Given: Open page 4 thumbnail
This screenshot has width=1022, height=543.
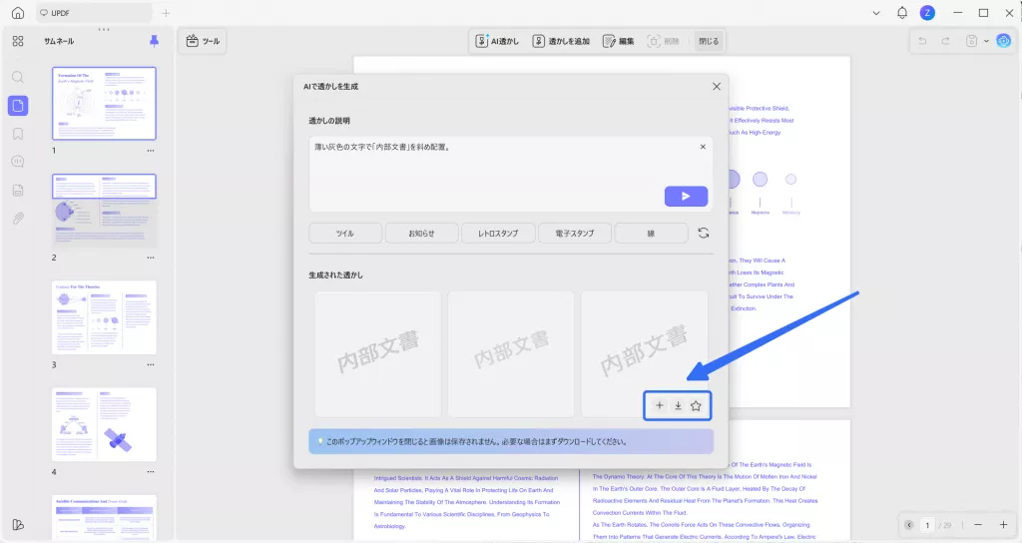Looking at the screenshot, I should 104,424.
